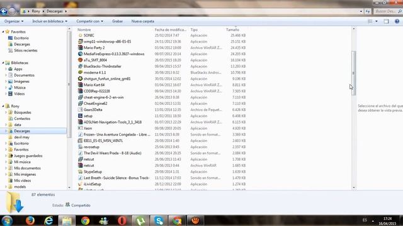Click the BlueStacks-ThinInstaller file icon
This screenshot has width=403, height=226.
[80, 67]
